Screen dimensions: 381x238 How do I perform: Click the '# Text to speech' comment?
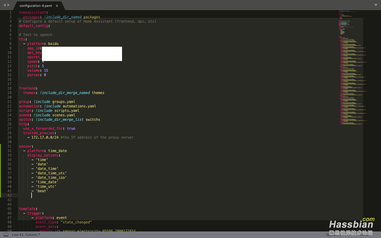coord(35,35)
